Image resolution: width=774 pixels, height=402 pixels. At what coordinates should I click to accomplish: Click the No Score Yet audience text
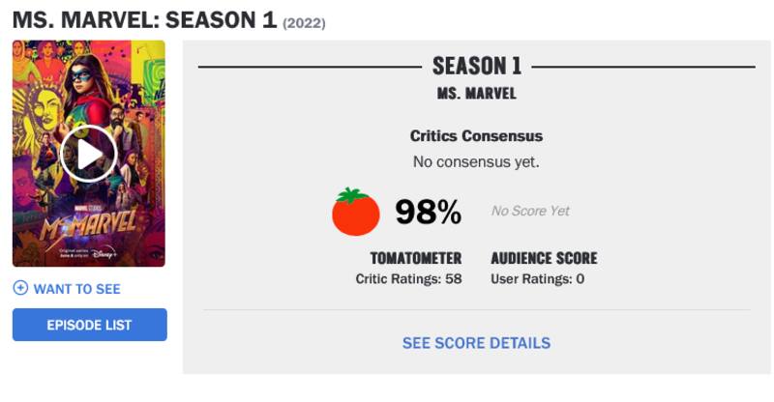[x=530, y=211]
